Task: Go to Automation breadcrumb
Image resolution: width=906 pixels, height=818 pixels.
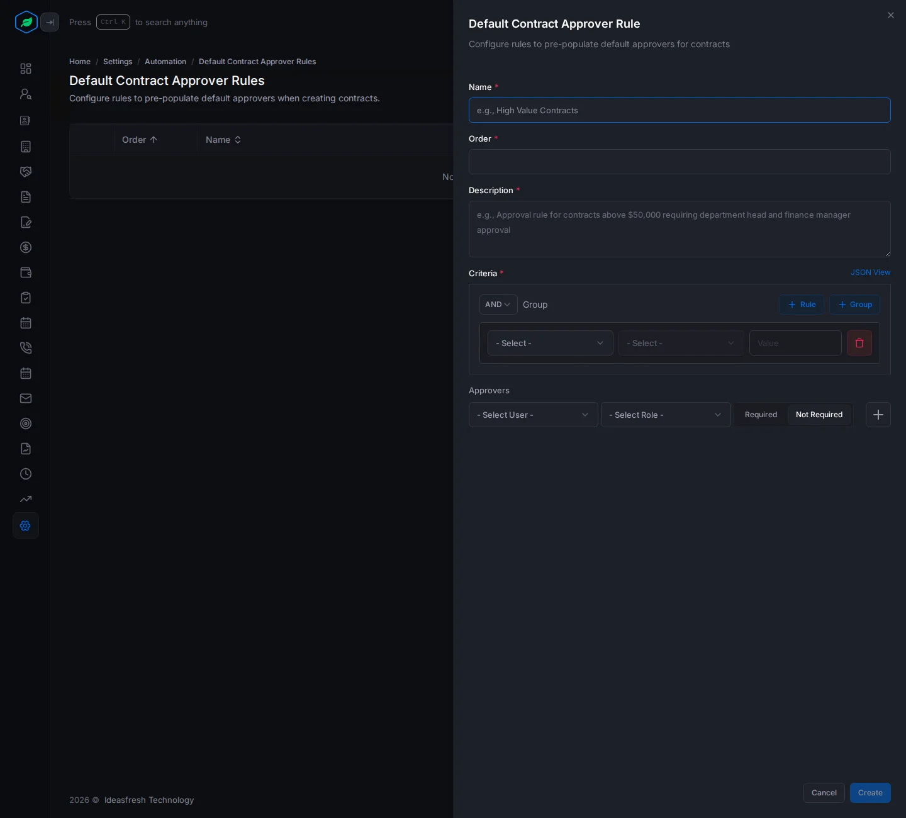Action: click(x=165, y=62)
